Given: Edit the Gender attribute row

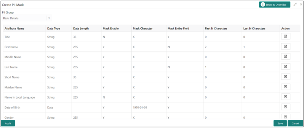Looking at the screenshot, I should [286, 117].
